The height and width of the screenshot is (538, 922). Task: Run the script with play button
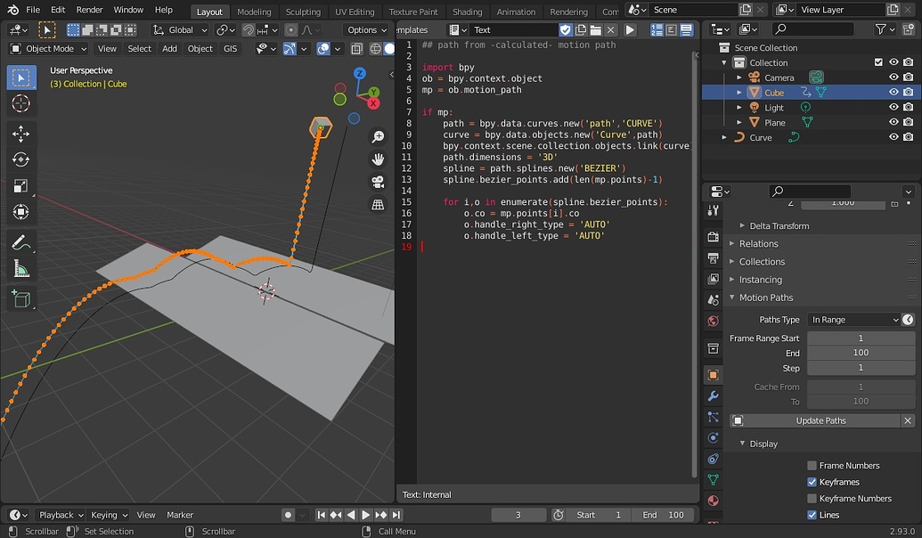630,29
